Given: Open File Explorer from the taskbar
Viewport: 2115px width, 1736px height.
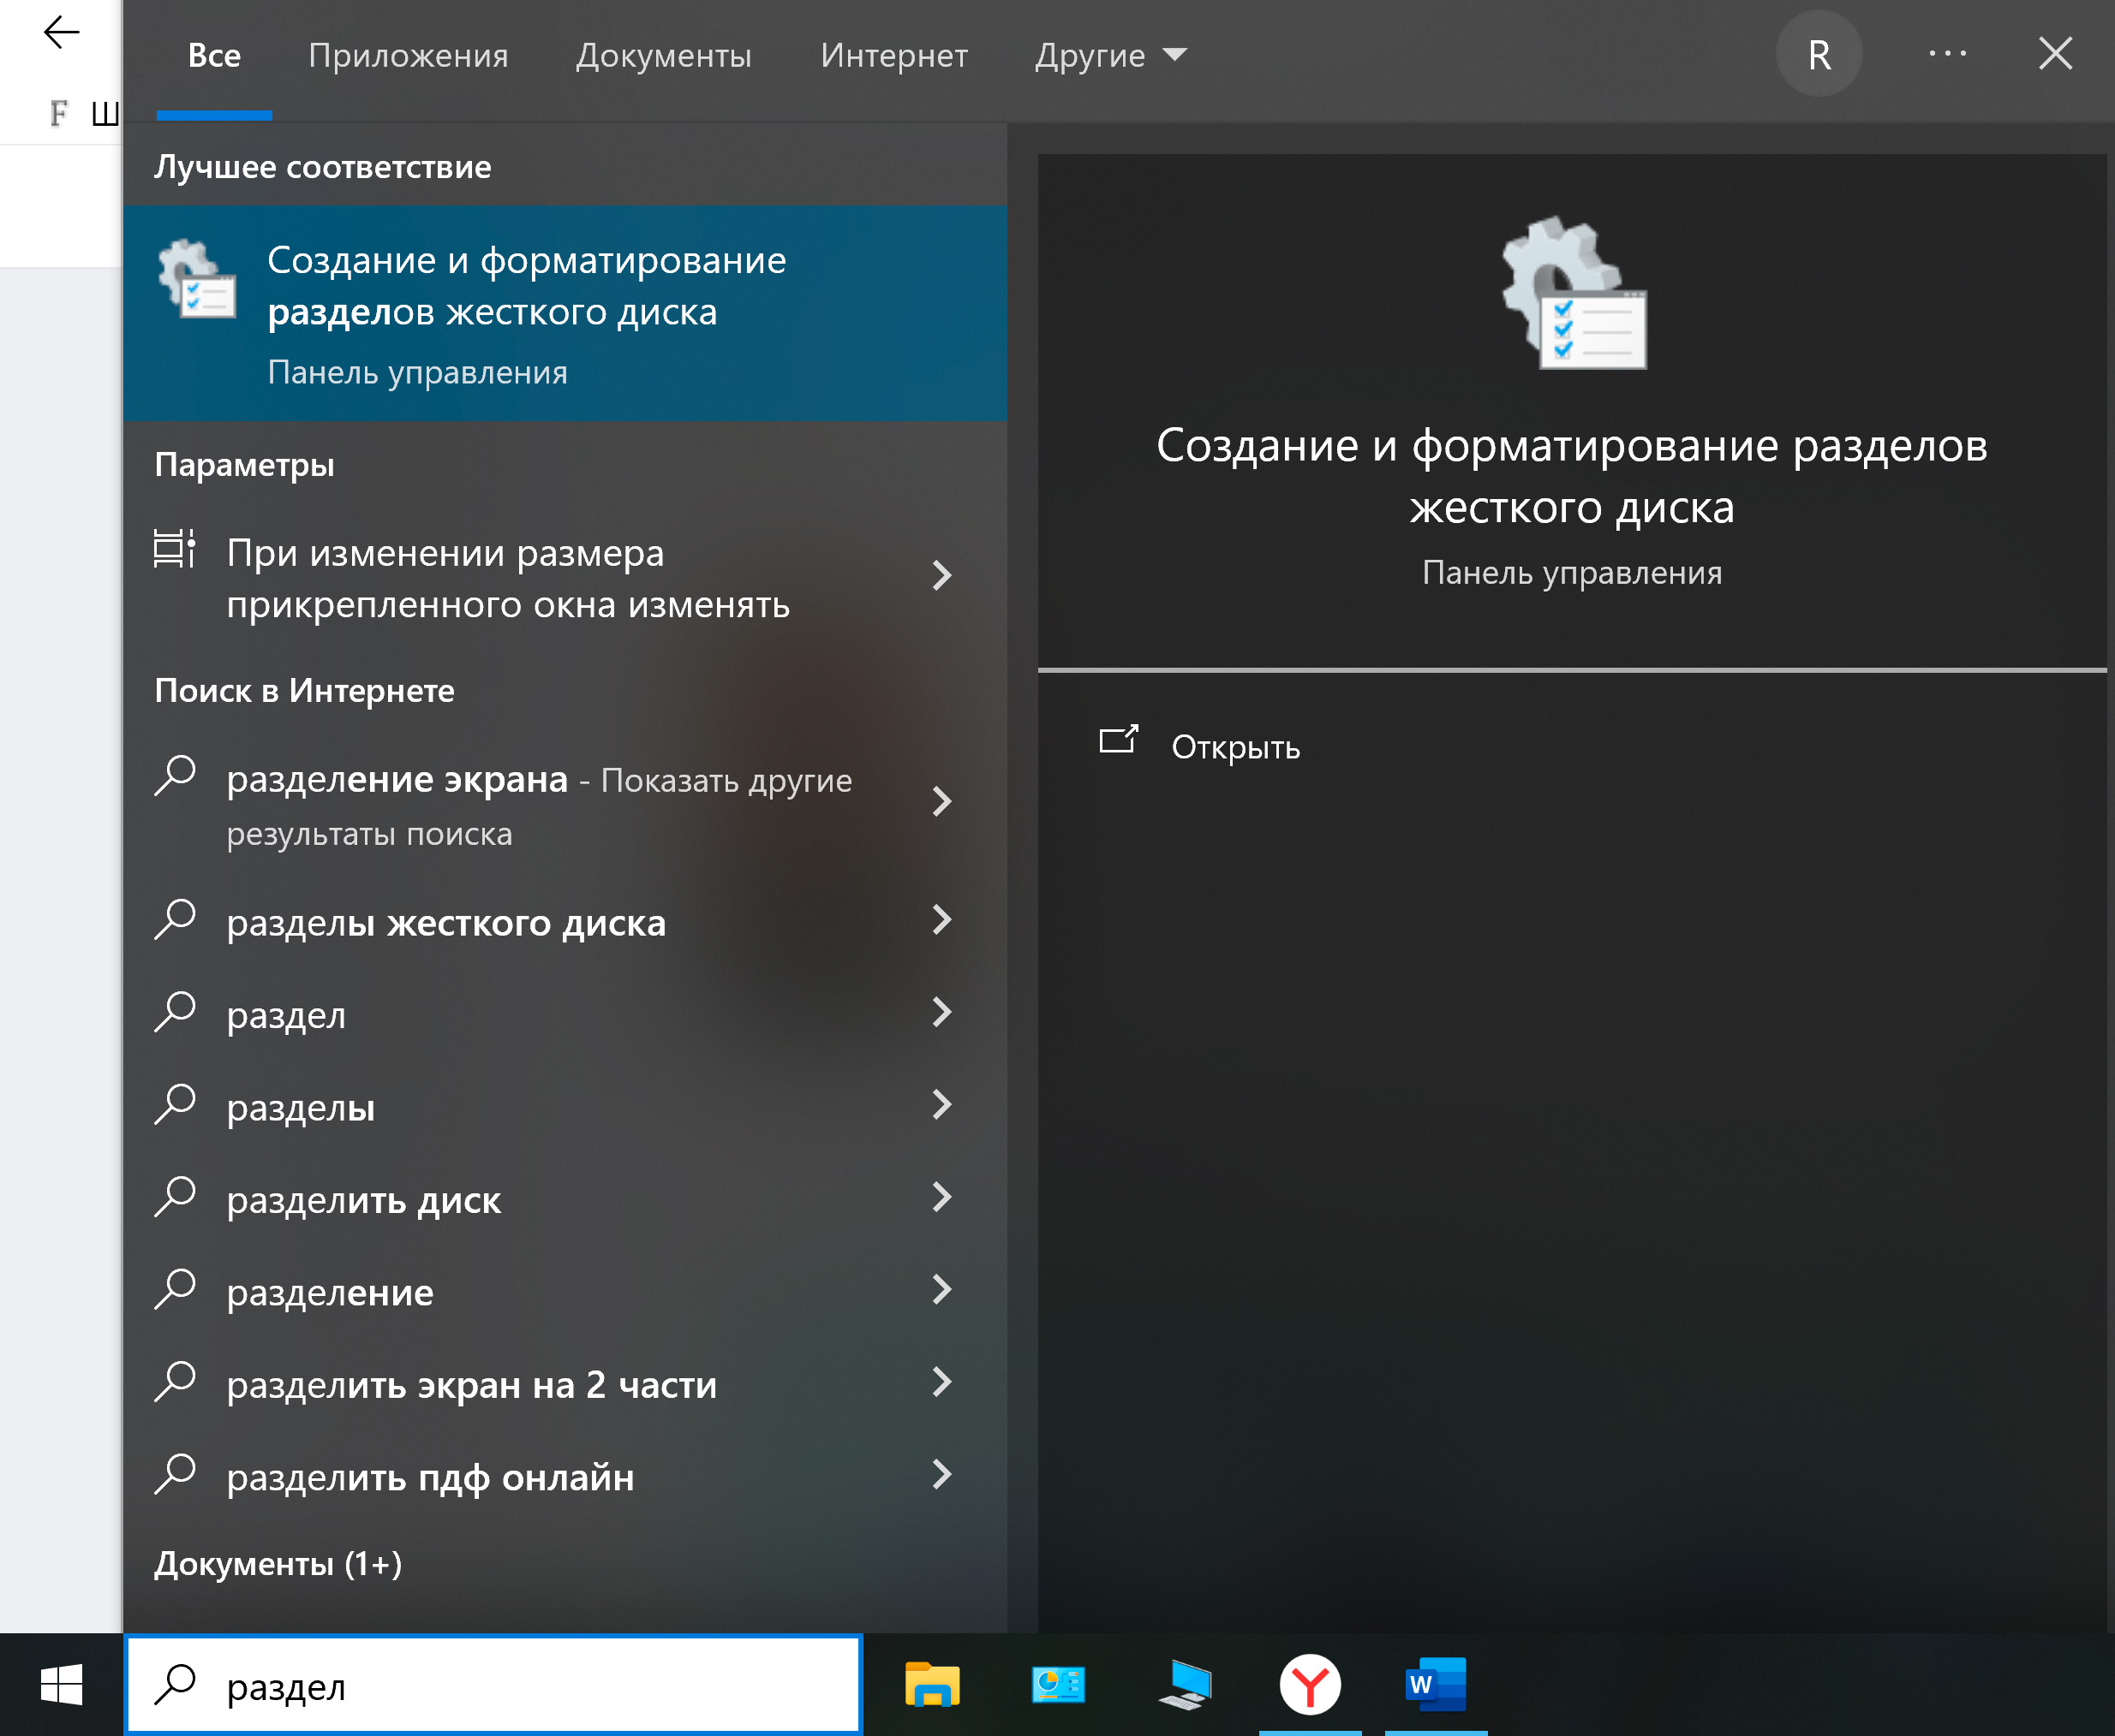Looking at the screenshot, I should pos(931,1685).
